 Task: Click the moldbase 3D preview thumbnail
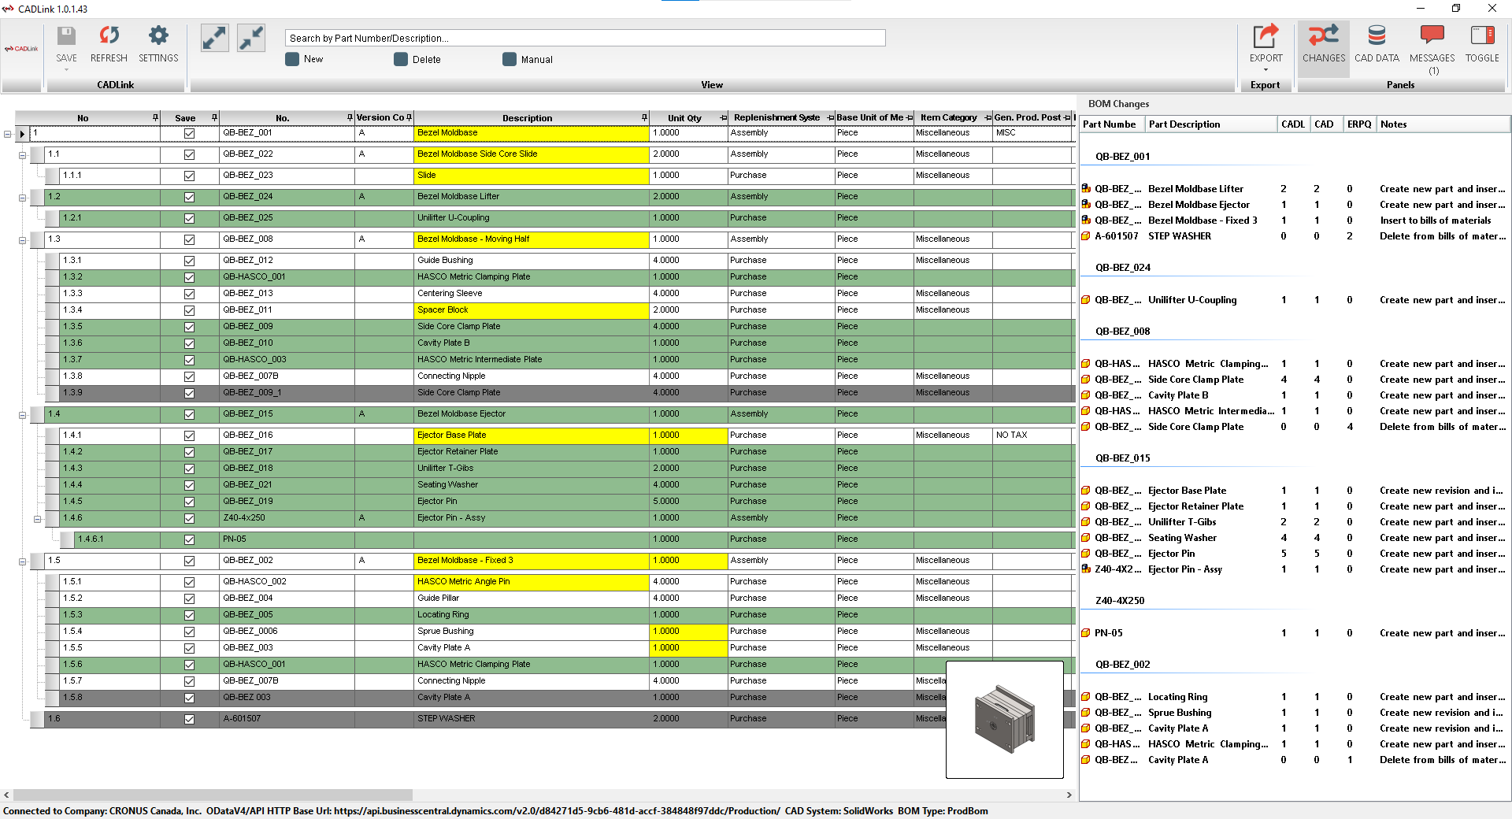pos(1004,720)
